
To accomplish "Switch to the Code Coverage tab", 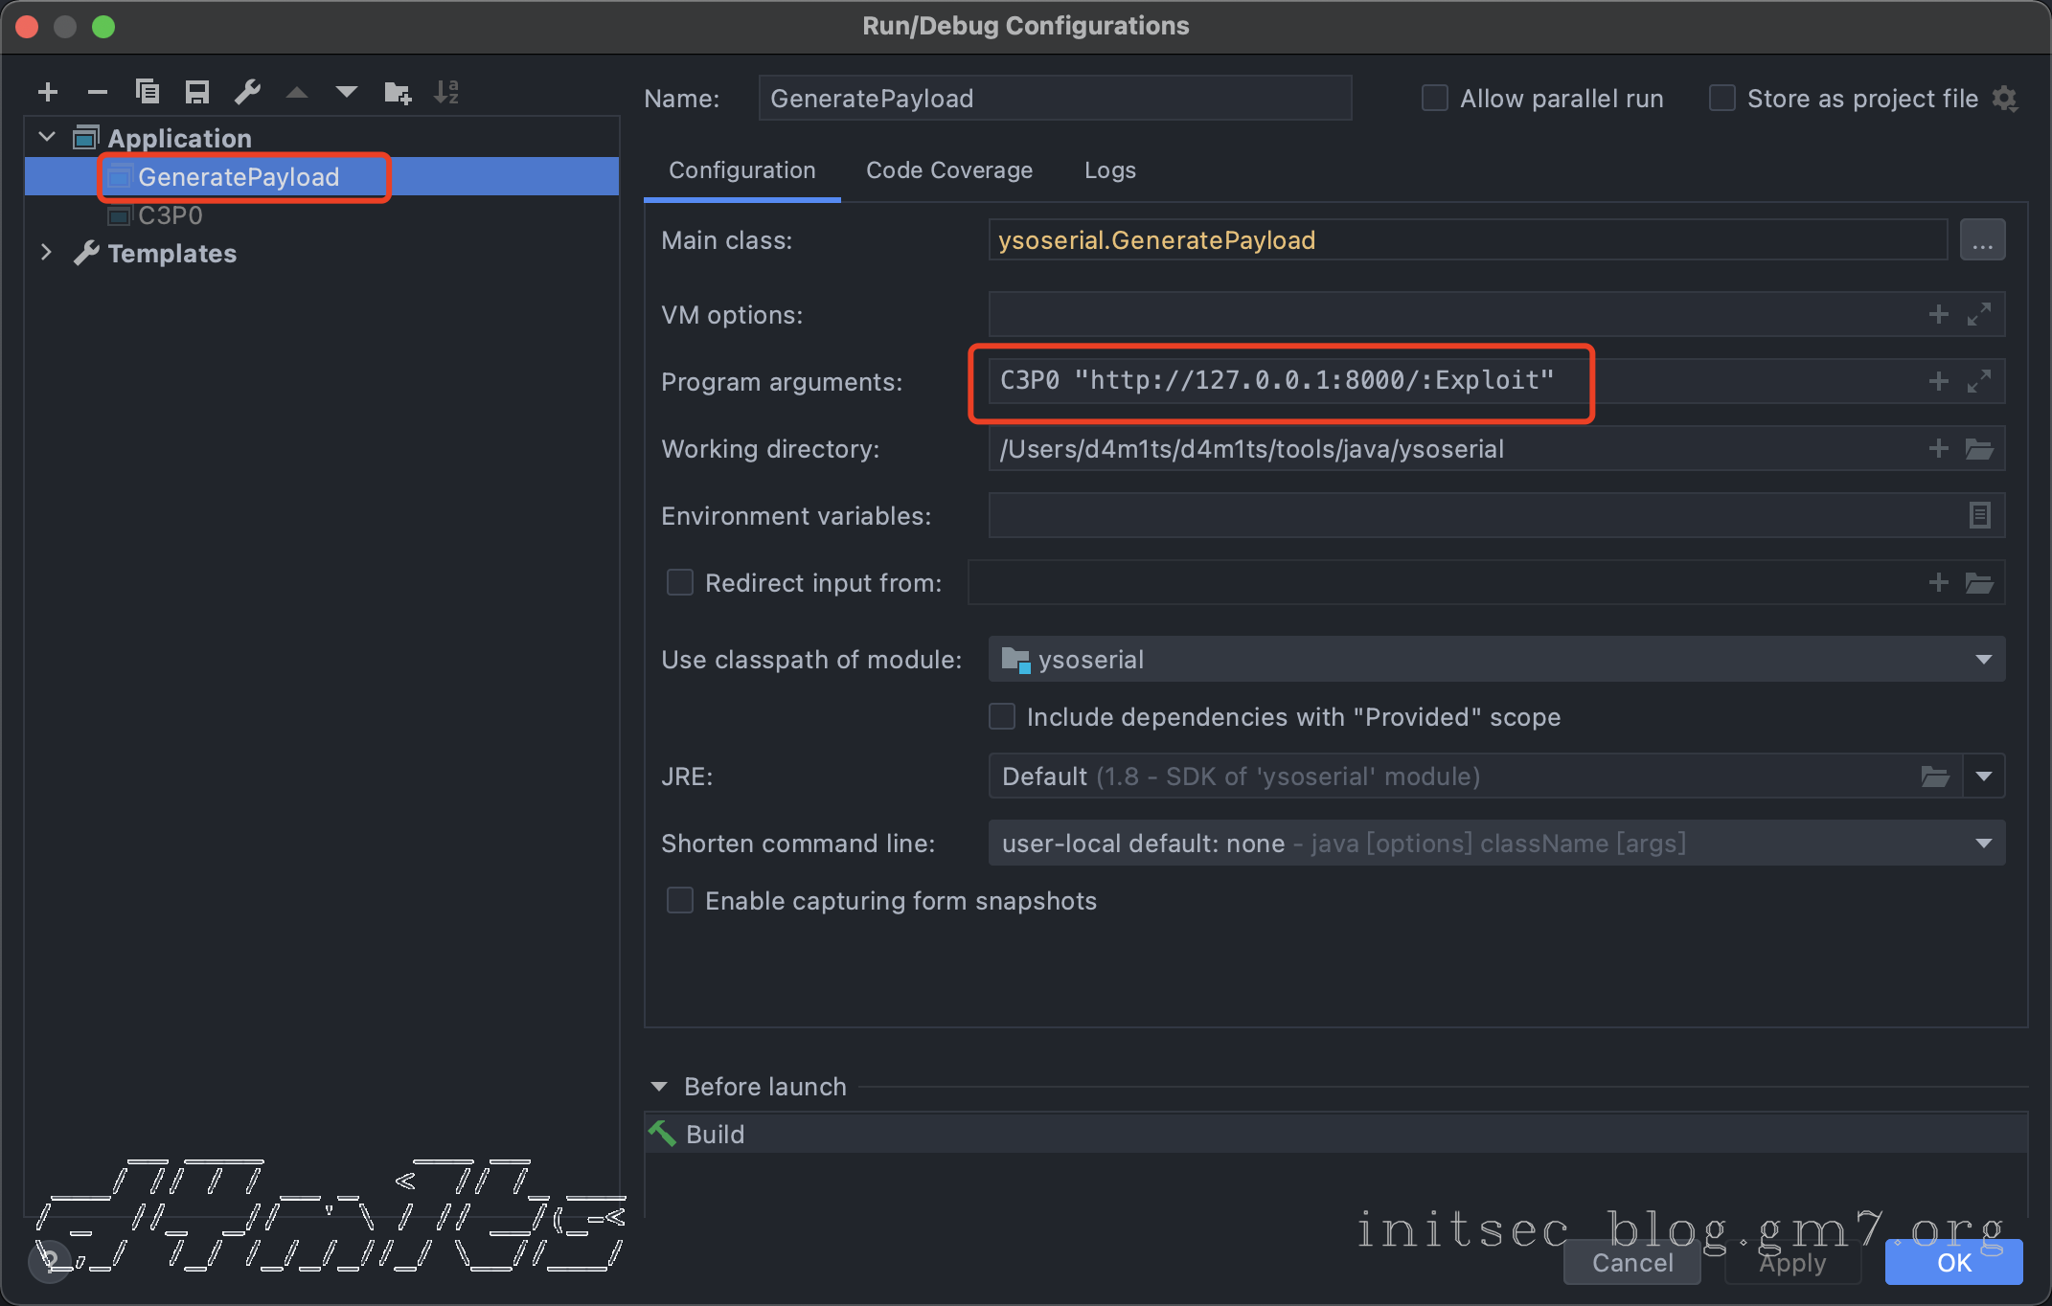I will click(948, 170).
